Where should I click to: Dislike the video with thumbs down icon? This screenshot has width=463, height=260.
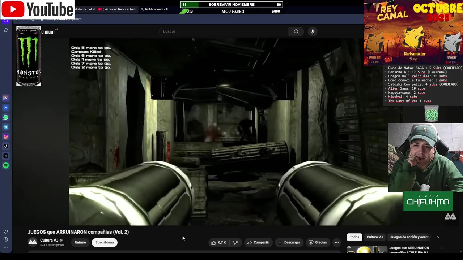(x=235, y=242)
